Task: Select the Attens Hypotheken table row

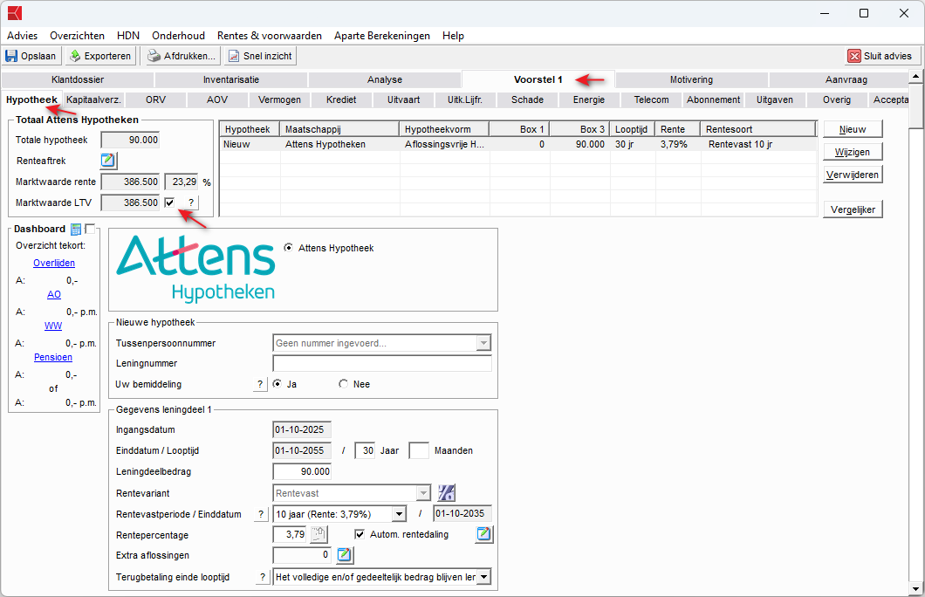Action: coord(518,144)
